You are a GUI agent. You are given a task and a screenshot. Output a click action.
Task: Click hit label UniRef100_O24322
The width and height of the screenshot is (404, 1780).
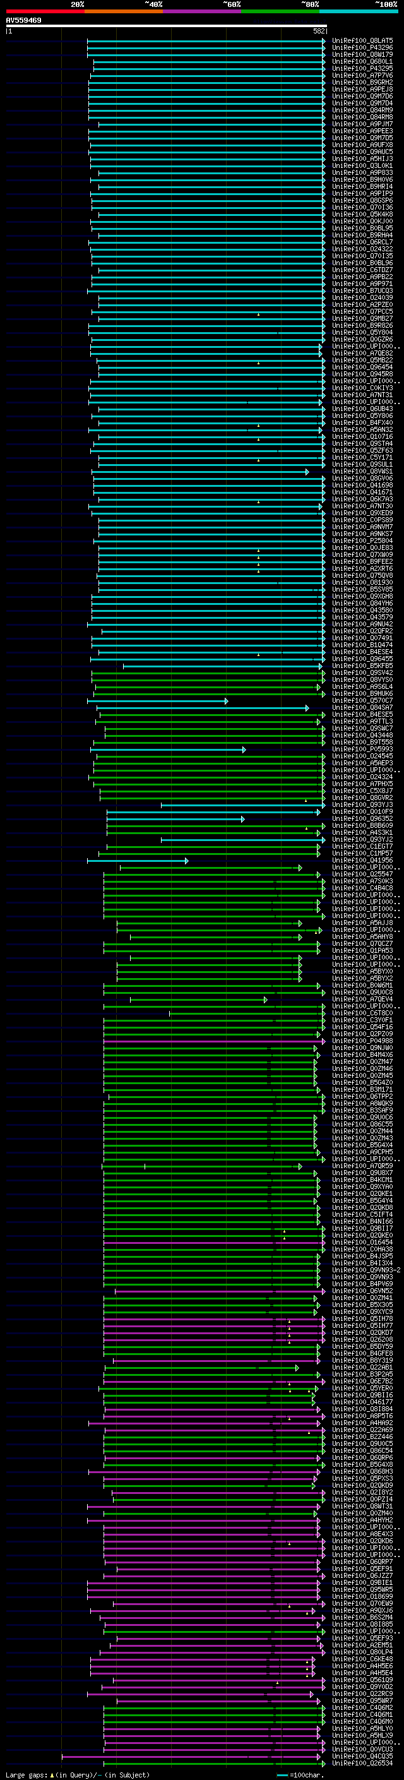362,249
